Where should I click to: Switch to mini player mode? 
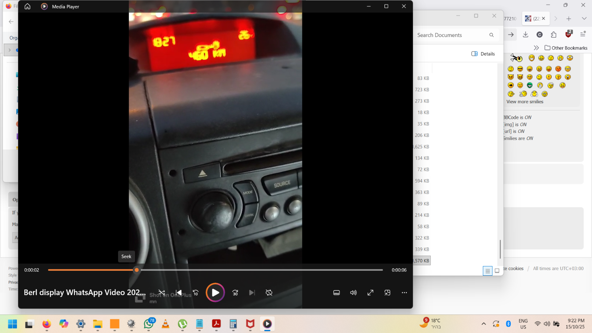point(387,293)
